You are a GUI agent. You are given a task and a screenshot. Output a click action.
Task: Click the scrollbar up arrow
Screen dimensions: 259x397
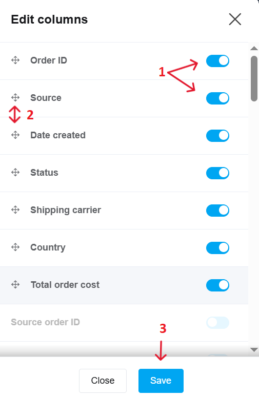254,48
